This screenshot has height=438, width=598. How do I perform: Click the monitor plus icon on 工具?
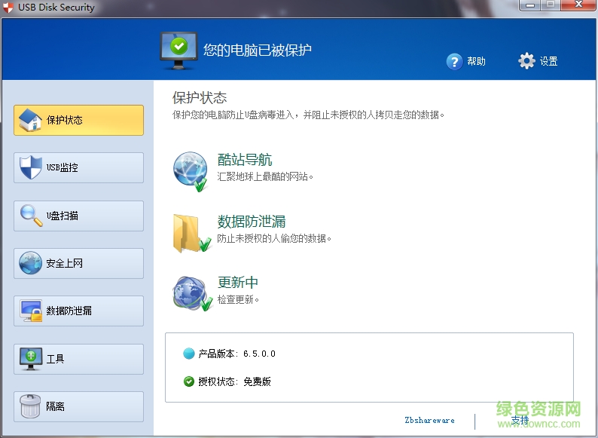coord(31,359)
